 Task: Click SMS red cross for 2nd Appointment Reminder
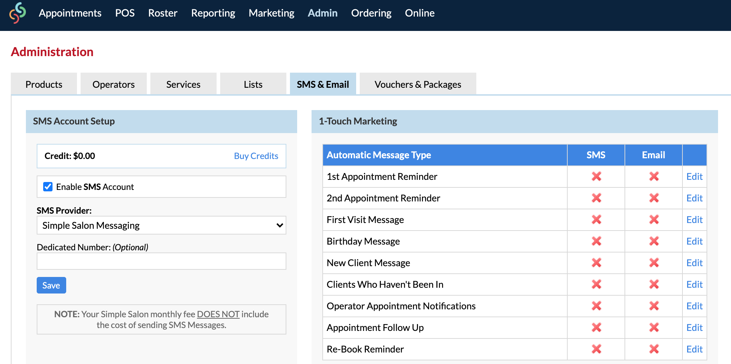[596, 198]
